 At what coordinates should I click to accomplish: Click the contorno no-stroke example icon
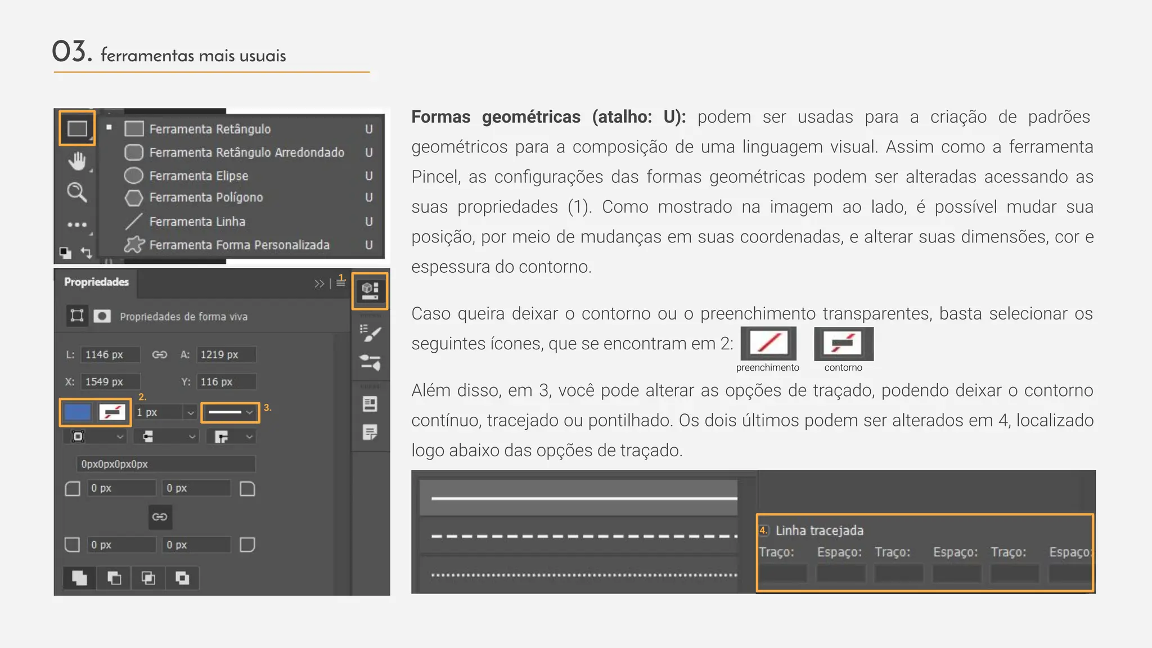click(x=843, y=343)
